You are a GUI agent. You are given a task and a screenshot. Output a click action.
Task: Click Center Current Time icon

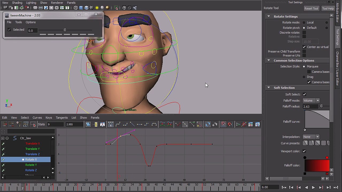[x=103, y=124]
